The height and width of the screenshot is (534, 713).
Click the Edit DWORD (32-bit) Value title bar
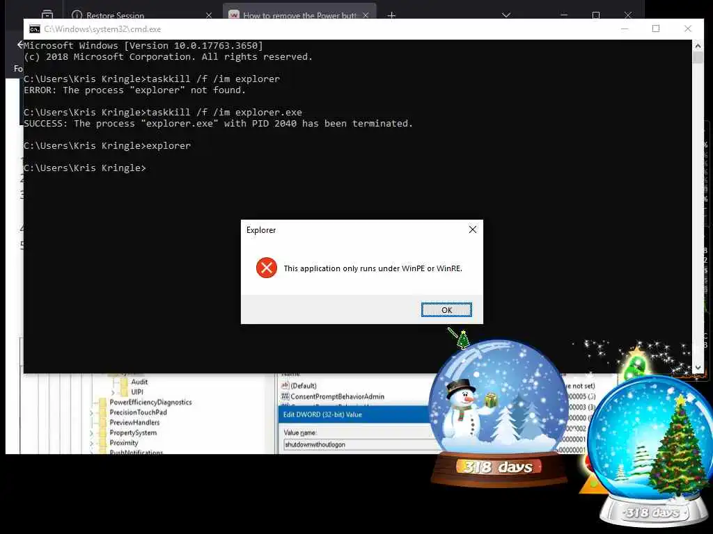tap(354, 414)
